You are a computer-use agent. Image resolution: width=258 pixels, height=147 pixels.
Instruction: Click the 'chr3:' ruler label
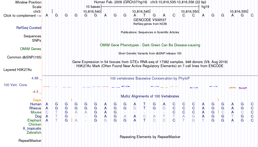[37, 11]
